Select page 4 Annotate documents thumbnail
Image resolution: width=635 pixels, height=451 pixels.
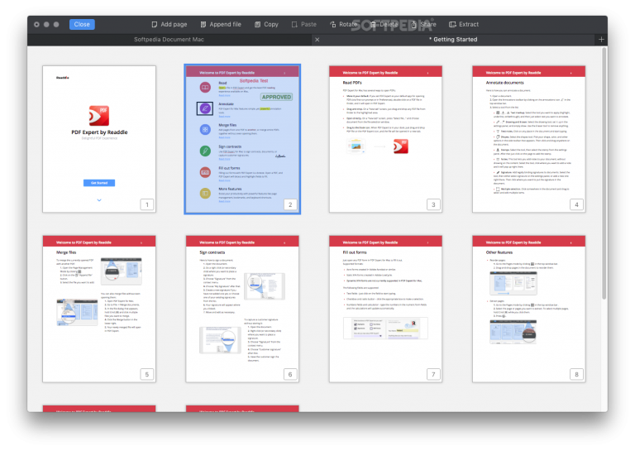(529, 139)
